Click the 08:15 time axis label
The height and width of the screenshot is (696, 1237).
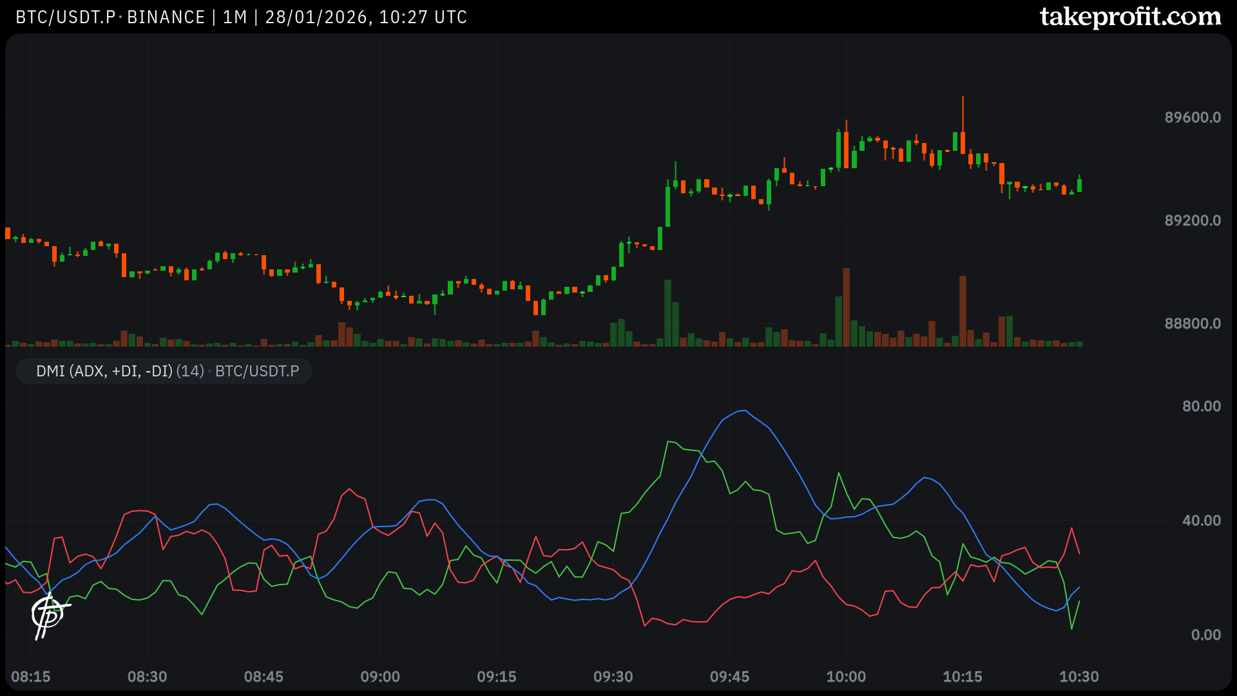click(31, 677)
